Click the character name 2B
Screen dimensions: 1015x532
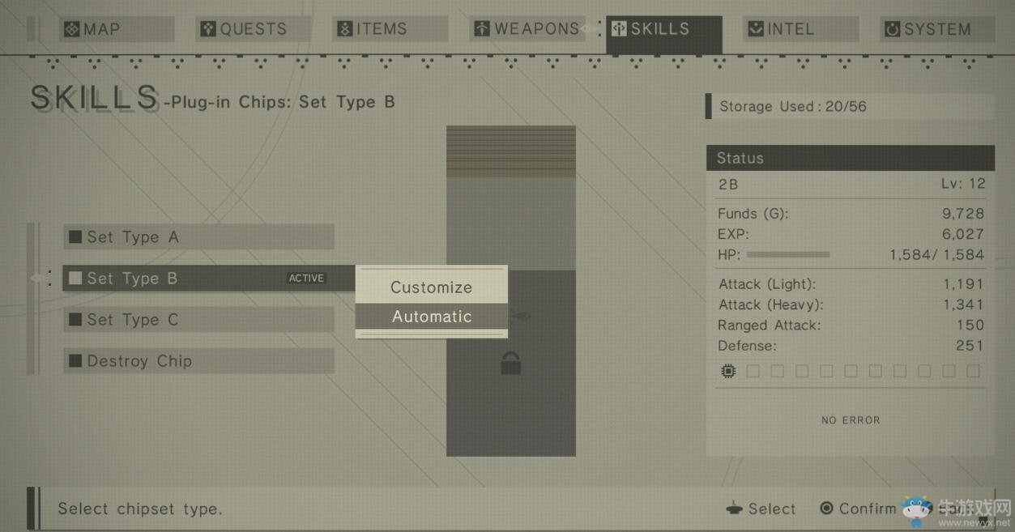pyautogui.click(x=728, y=184)
